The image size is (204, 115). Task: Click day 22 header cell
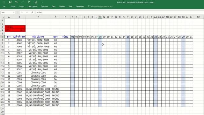click(156, 37)
